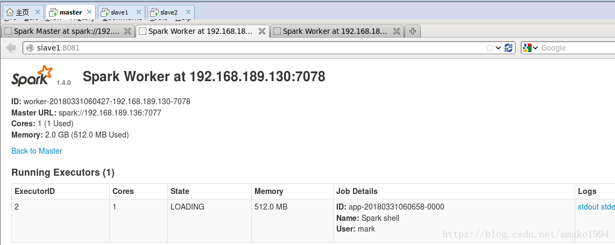This screenshot has width=615, height=245.
Task: Open a new browser tab with plus button
Action: 412,31
